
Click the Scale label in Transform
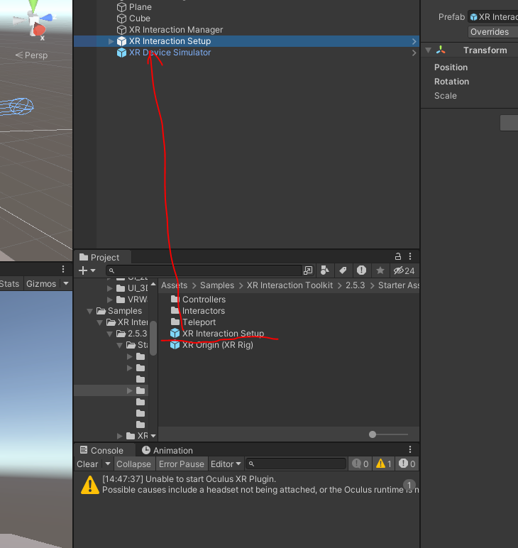(x=446, y=96)
